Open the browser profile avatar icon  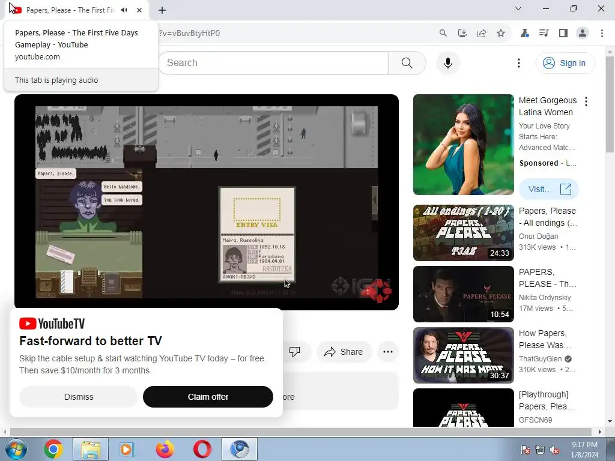583,33
